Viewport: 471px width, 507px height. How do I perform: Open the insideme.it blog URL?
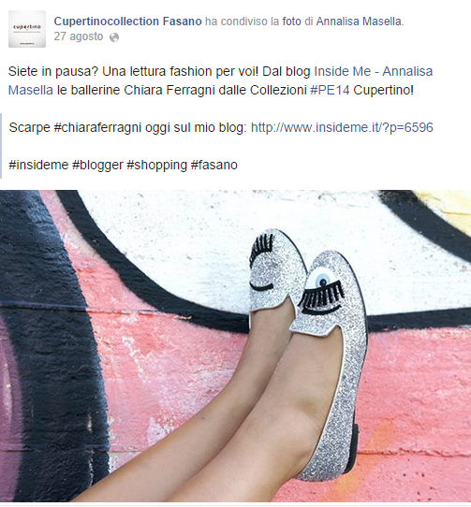coord(342,128)
